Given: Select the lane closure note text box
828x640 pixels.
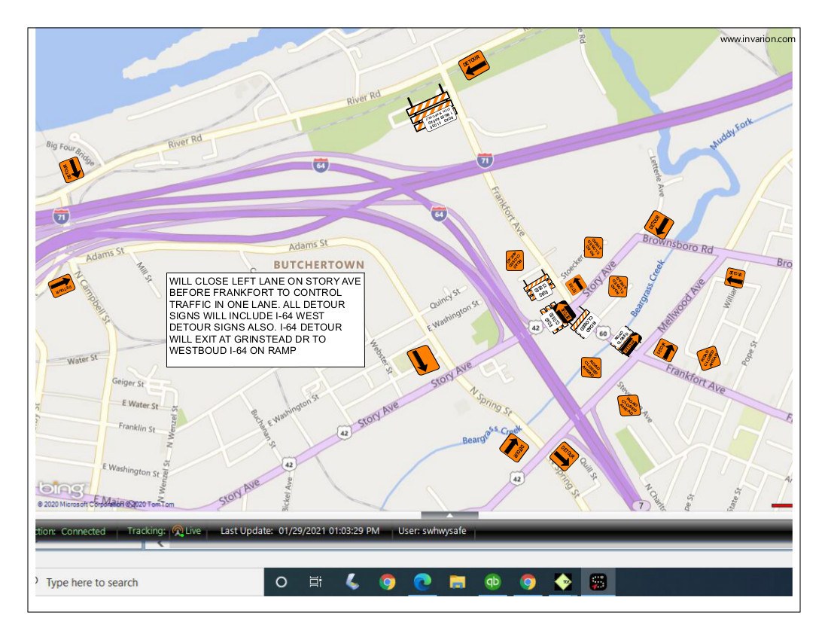Looking at the screenshot, I should (x=265, y=320).
